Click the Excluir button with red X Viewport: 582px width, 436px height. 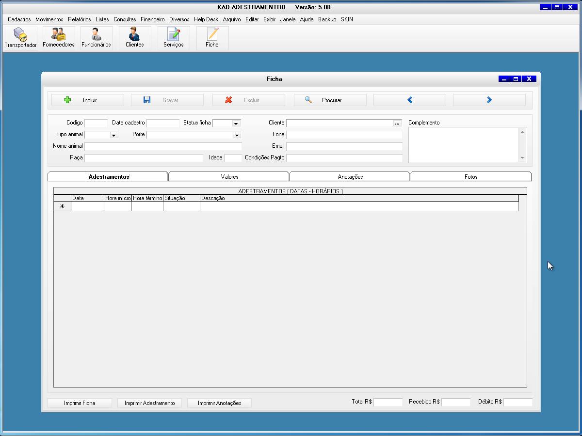[249, 100]
